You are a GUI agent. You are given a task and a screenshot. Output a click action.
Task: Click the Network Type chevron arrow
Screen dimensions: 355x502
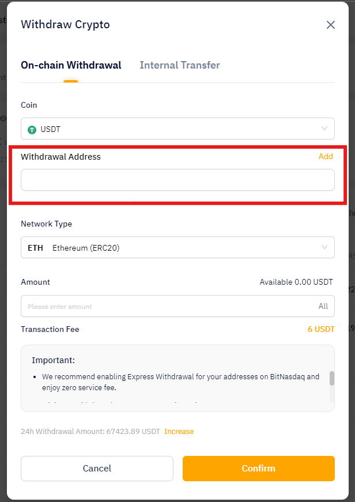(x=324, y=248)
